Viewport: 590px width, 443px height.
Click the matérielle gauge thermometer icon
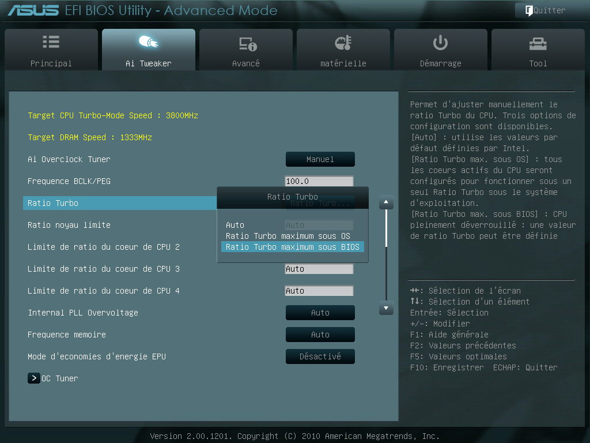click(343, 43)
